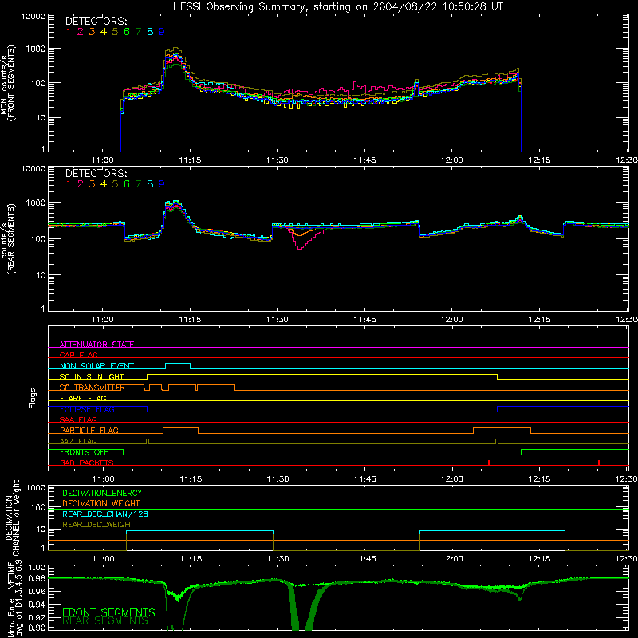Click the GAP_FLAG label
638x638 pixels.
(78, 355)
